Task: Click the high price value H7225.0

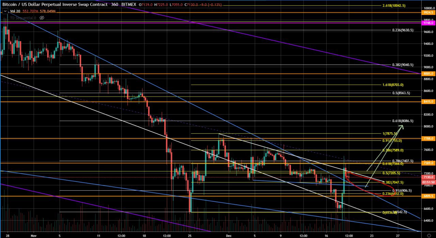Action: (160, 4)
